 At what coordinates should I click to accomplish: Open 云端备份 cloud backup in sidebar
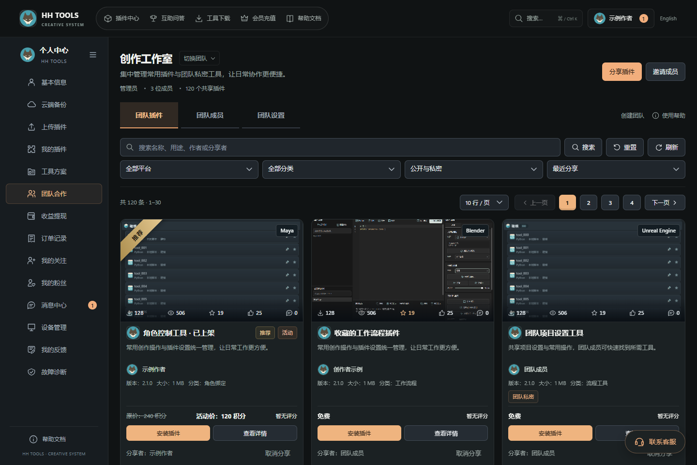click(x=54, y=105)
